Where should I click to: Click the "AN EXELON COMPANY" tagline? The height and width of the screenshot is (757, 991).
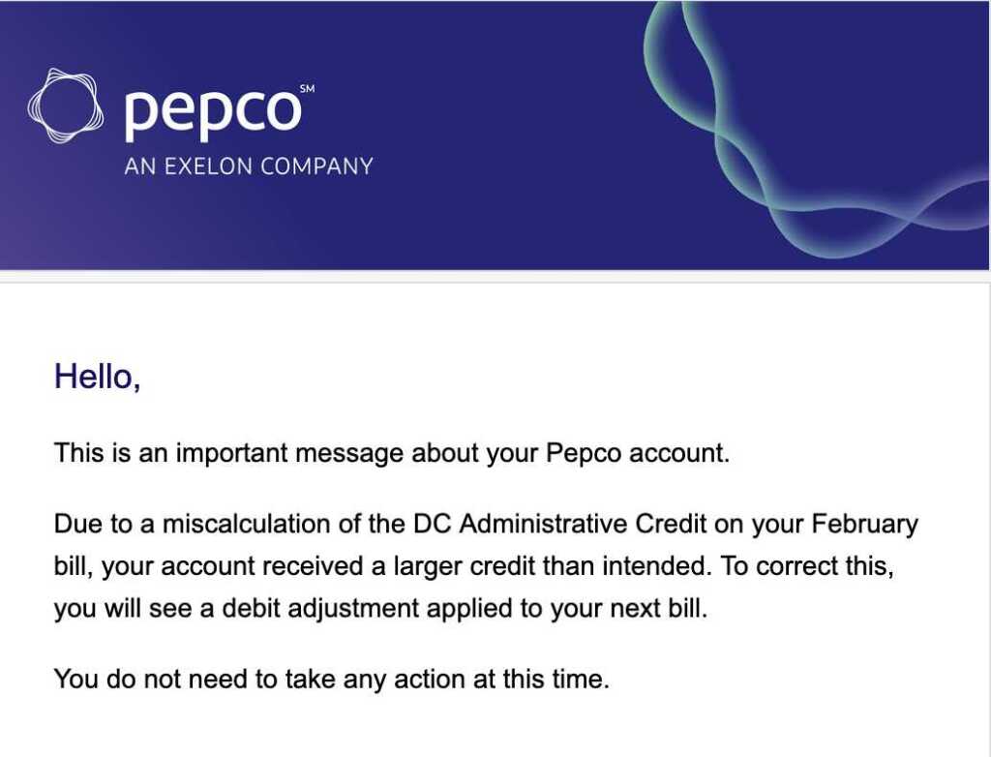tap(249, 167)
